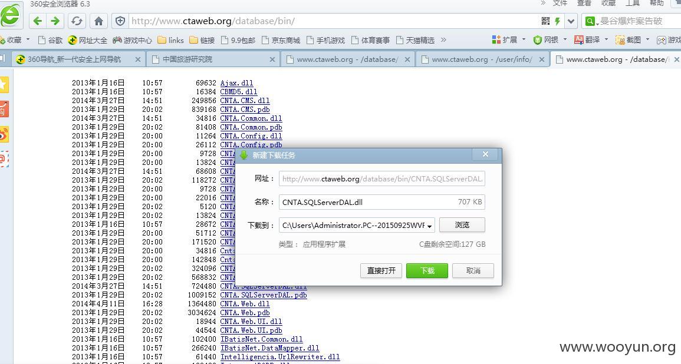Open the 文件 menu
The image size is (681, 364).
pyautogui.click(x=560, y=4)
